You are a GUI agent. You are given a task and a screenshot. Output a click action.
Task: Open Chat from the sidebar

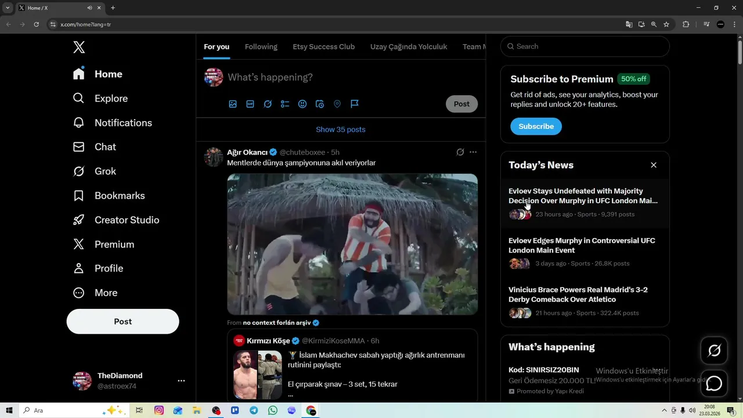point(94,147)
